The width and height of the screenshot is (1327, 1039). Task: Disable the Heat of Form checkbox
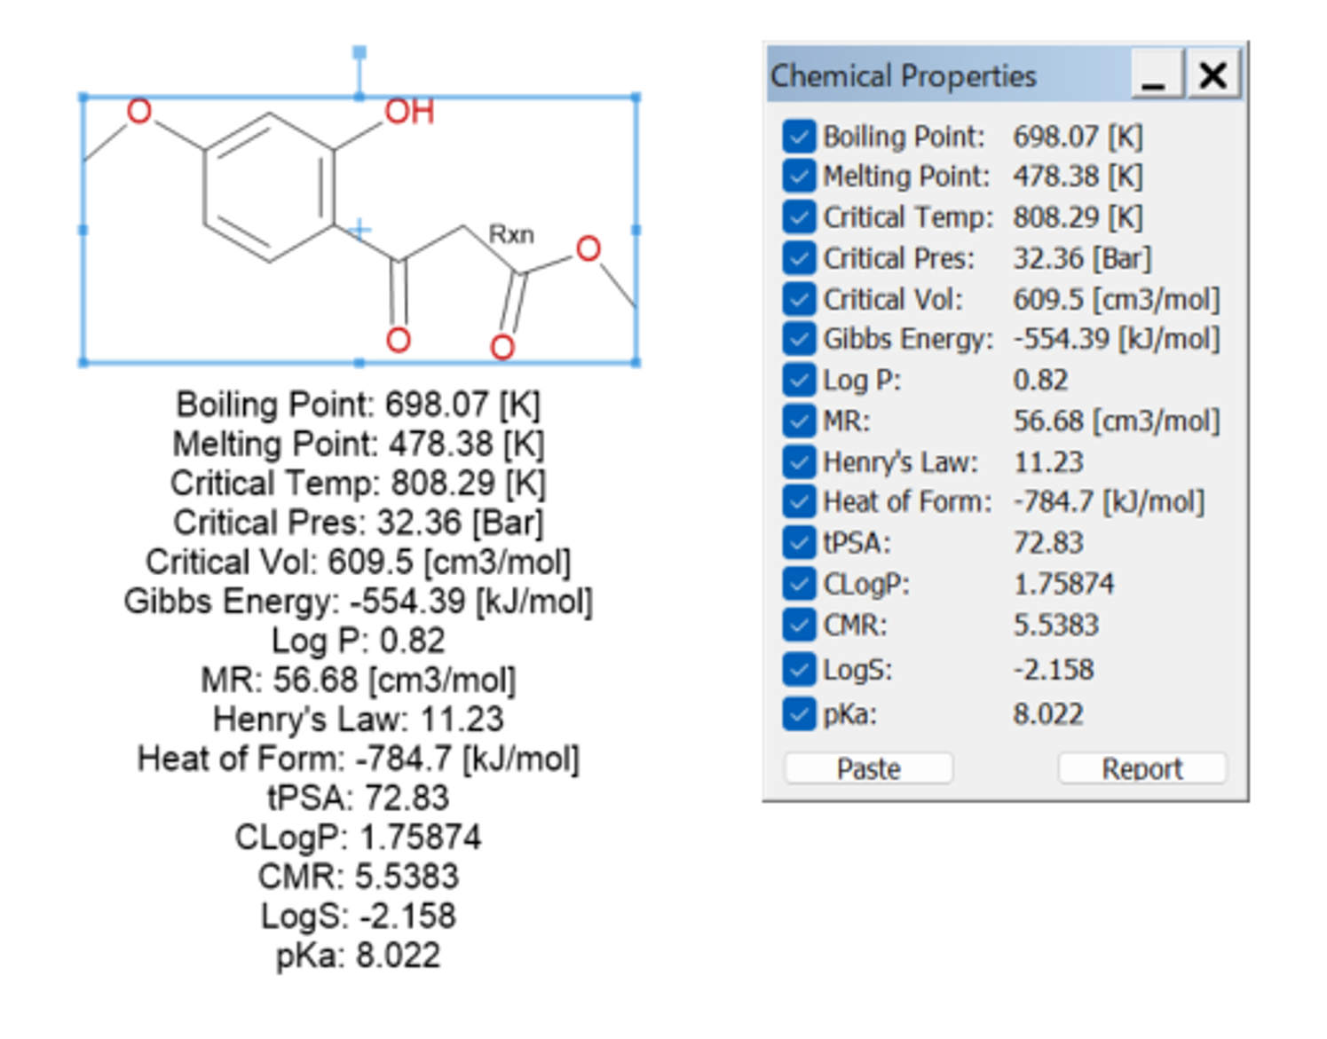tap(799, 502)
